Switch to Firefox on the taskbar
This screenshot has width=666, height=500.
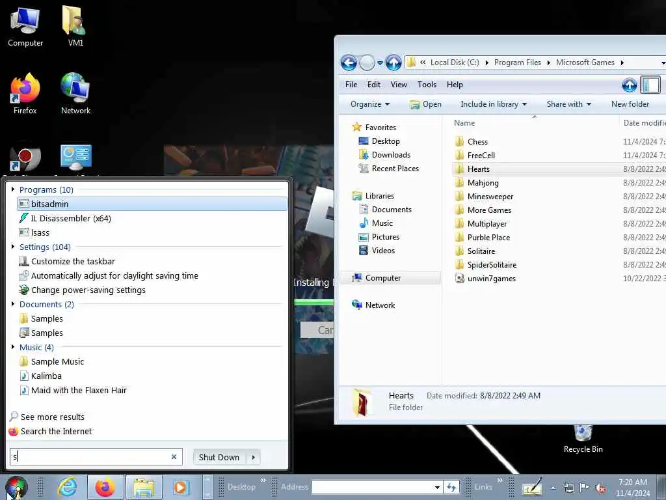point(105,487)
